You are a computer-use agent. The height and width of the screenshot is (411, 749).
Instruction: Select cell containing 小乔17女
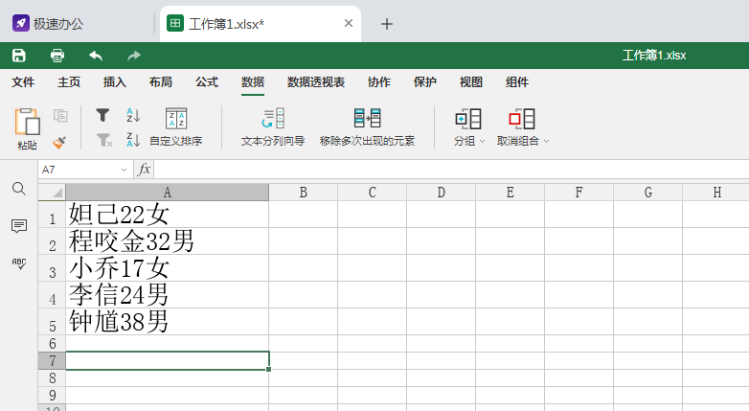168,267
